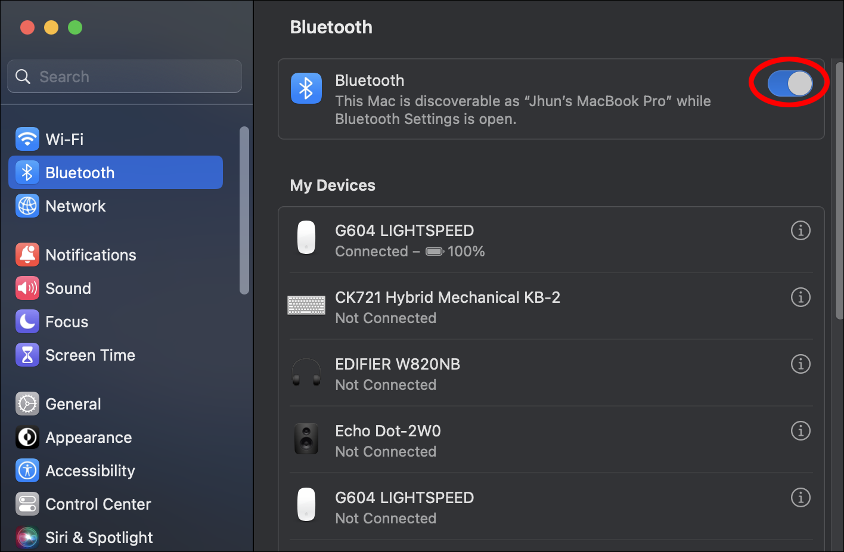Open Sound settings pane
Viewport: 844px width, 552px height.
[x=68, y=289]
